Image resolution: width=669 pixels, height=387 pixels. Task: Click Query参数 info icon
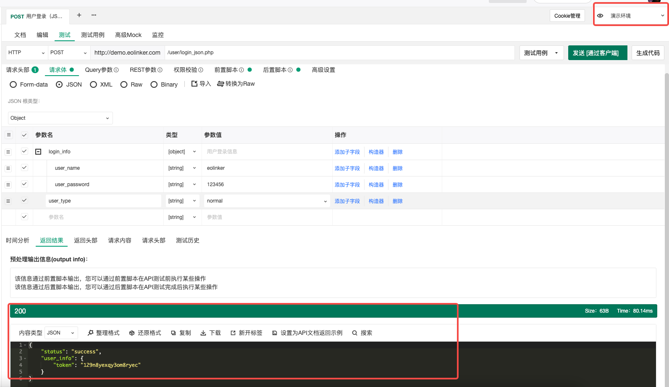pos(116,70)
